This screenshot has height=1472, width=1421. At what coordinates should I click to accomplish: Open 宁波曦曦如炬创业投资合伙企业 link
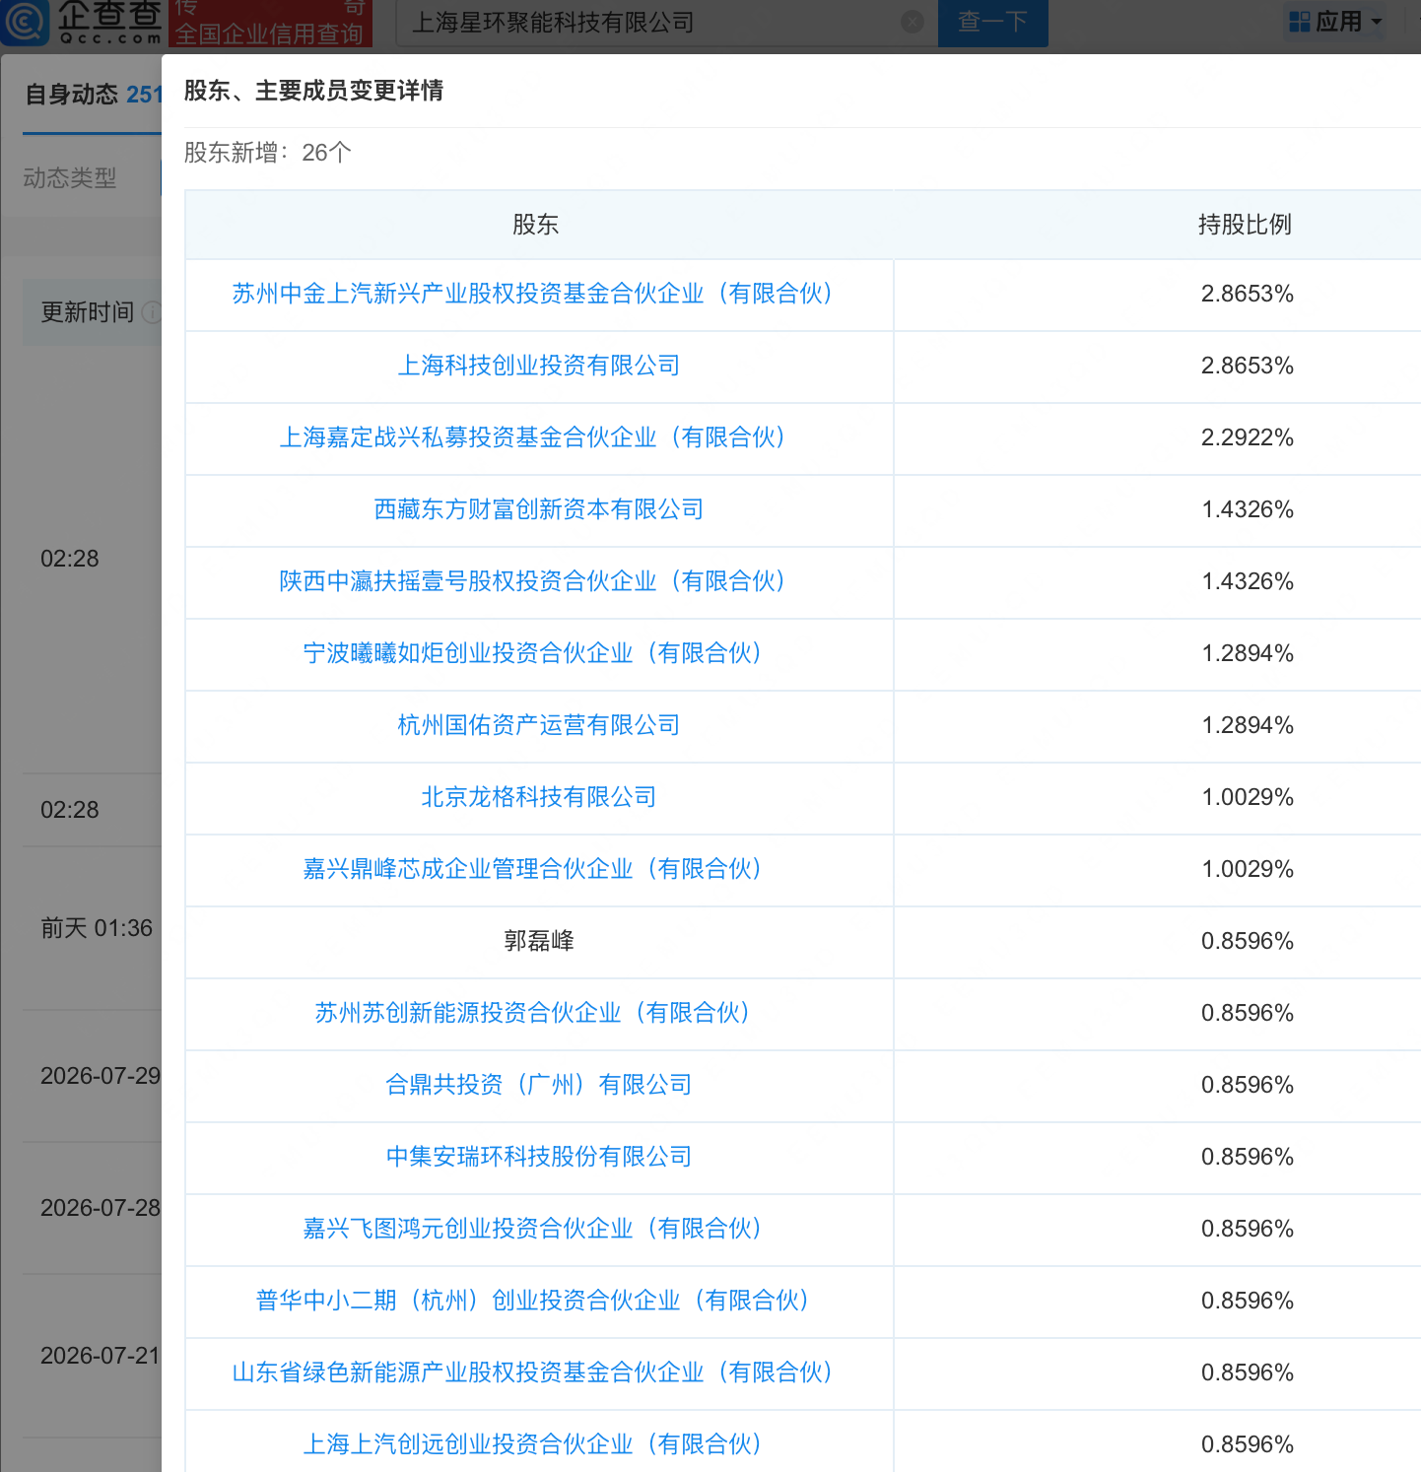pyautogui.click(x=533, y=653)
